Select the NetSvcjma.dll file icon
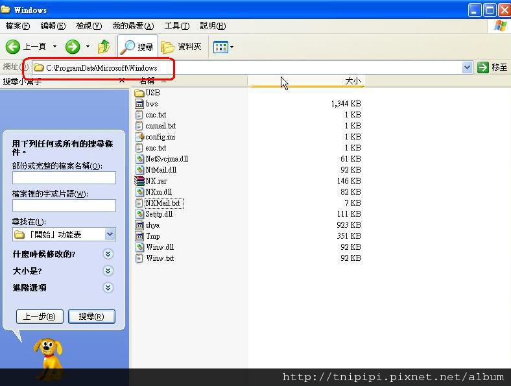Screen dimensions: 511x386 click(139, 159)
